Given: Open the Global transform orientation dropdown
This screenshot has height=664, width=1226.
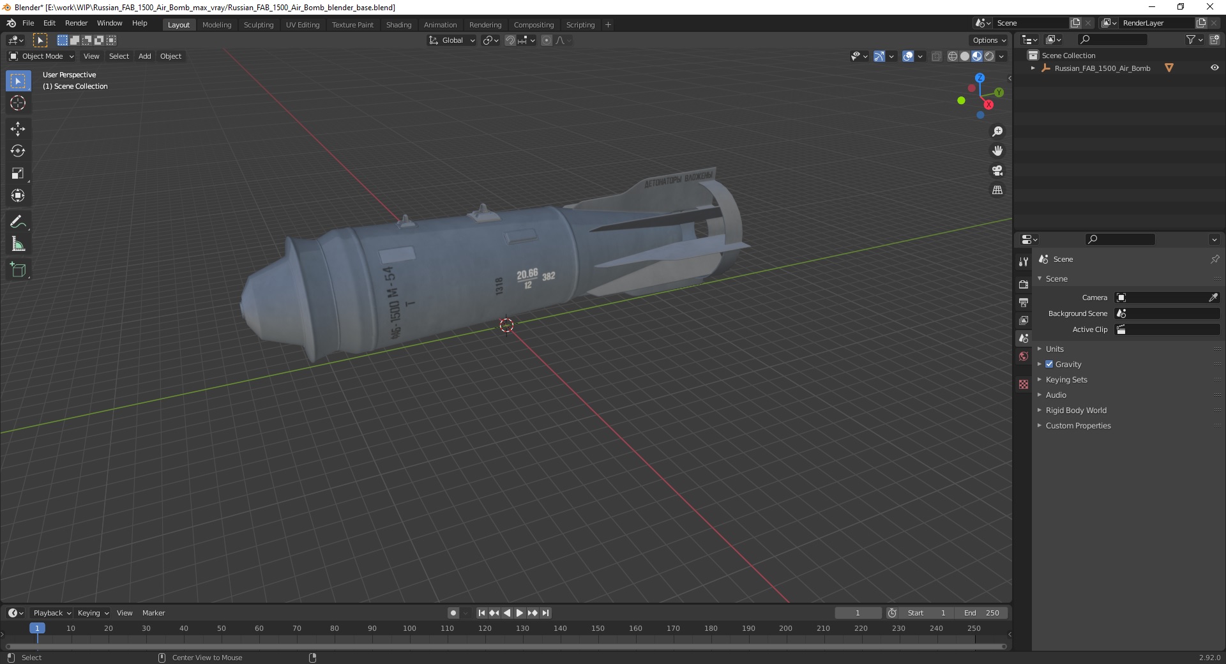Looking at the screenshot, I should point(451,40).
